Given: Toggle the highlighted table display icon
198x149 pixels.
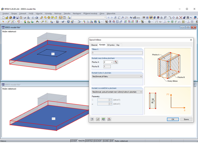Looking at the screenshot, I should click(61, 18).
